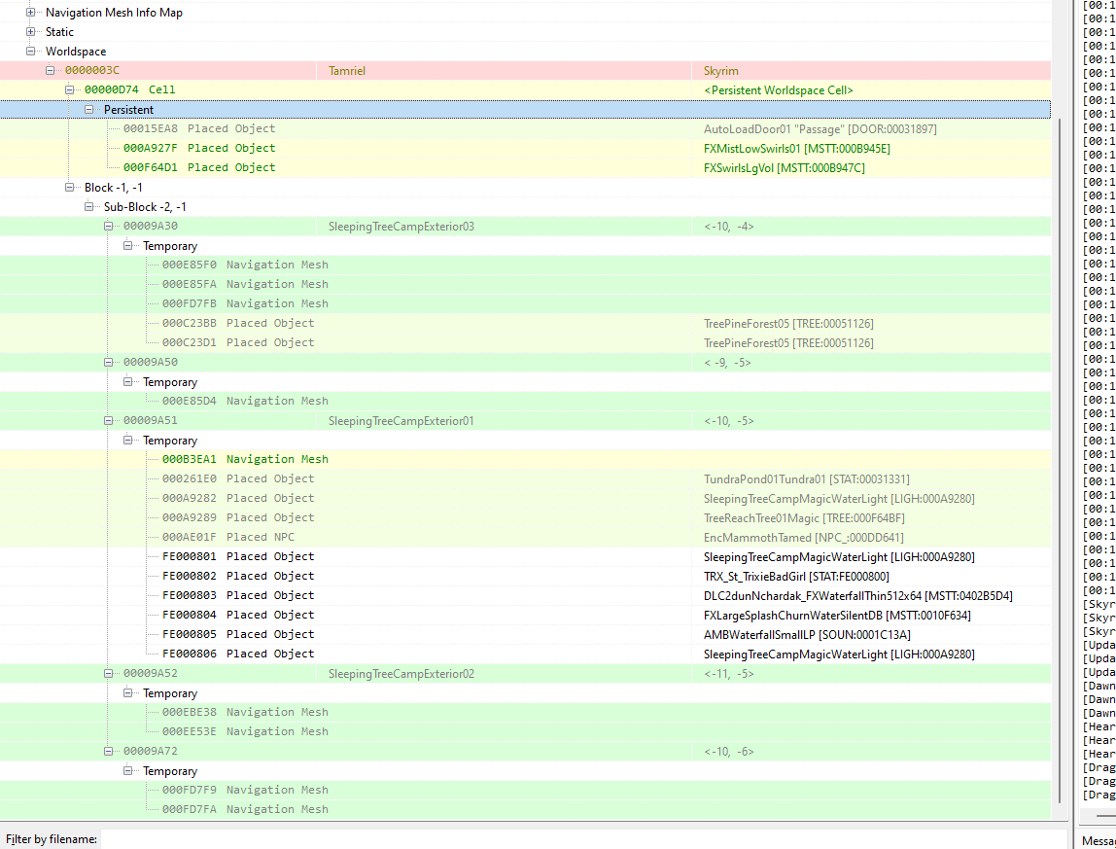The image size is (1116, 849).
Task: Select placed object FE000802 TRX_St_TrixieBadGirl
Action: tap(525, 576)
